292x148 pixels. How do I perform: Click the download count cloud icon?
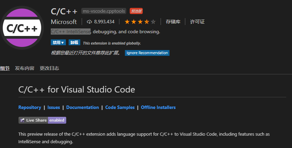[90, 22]
